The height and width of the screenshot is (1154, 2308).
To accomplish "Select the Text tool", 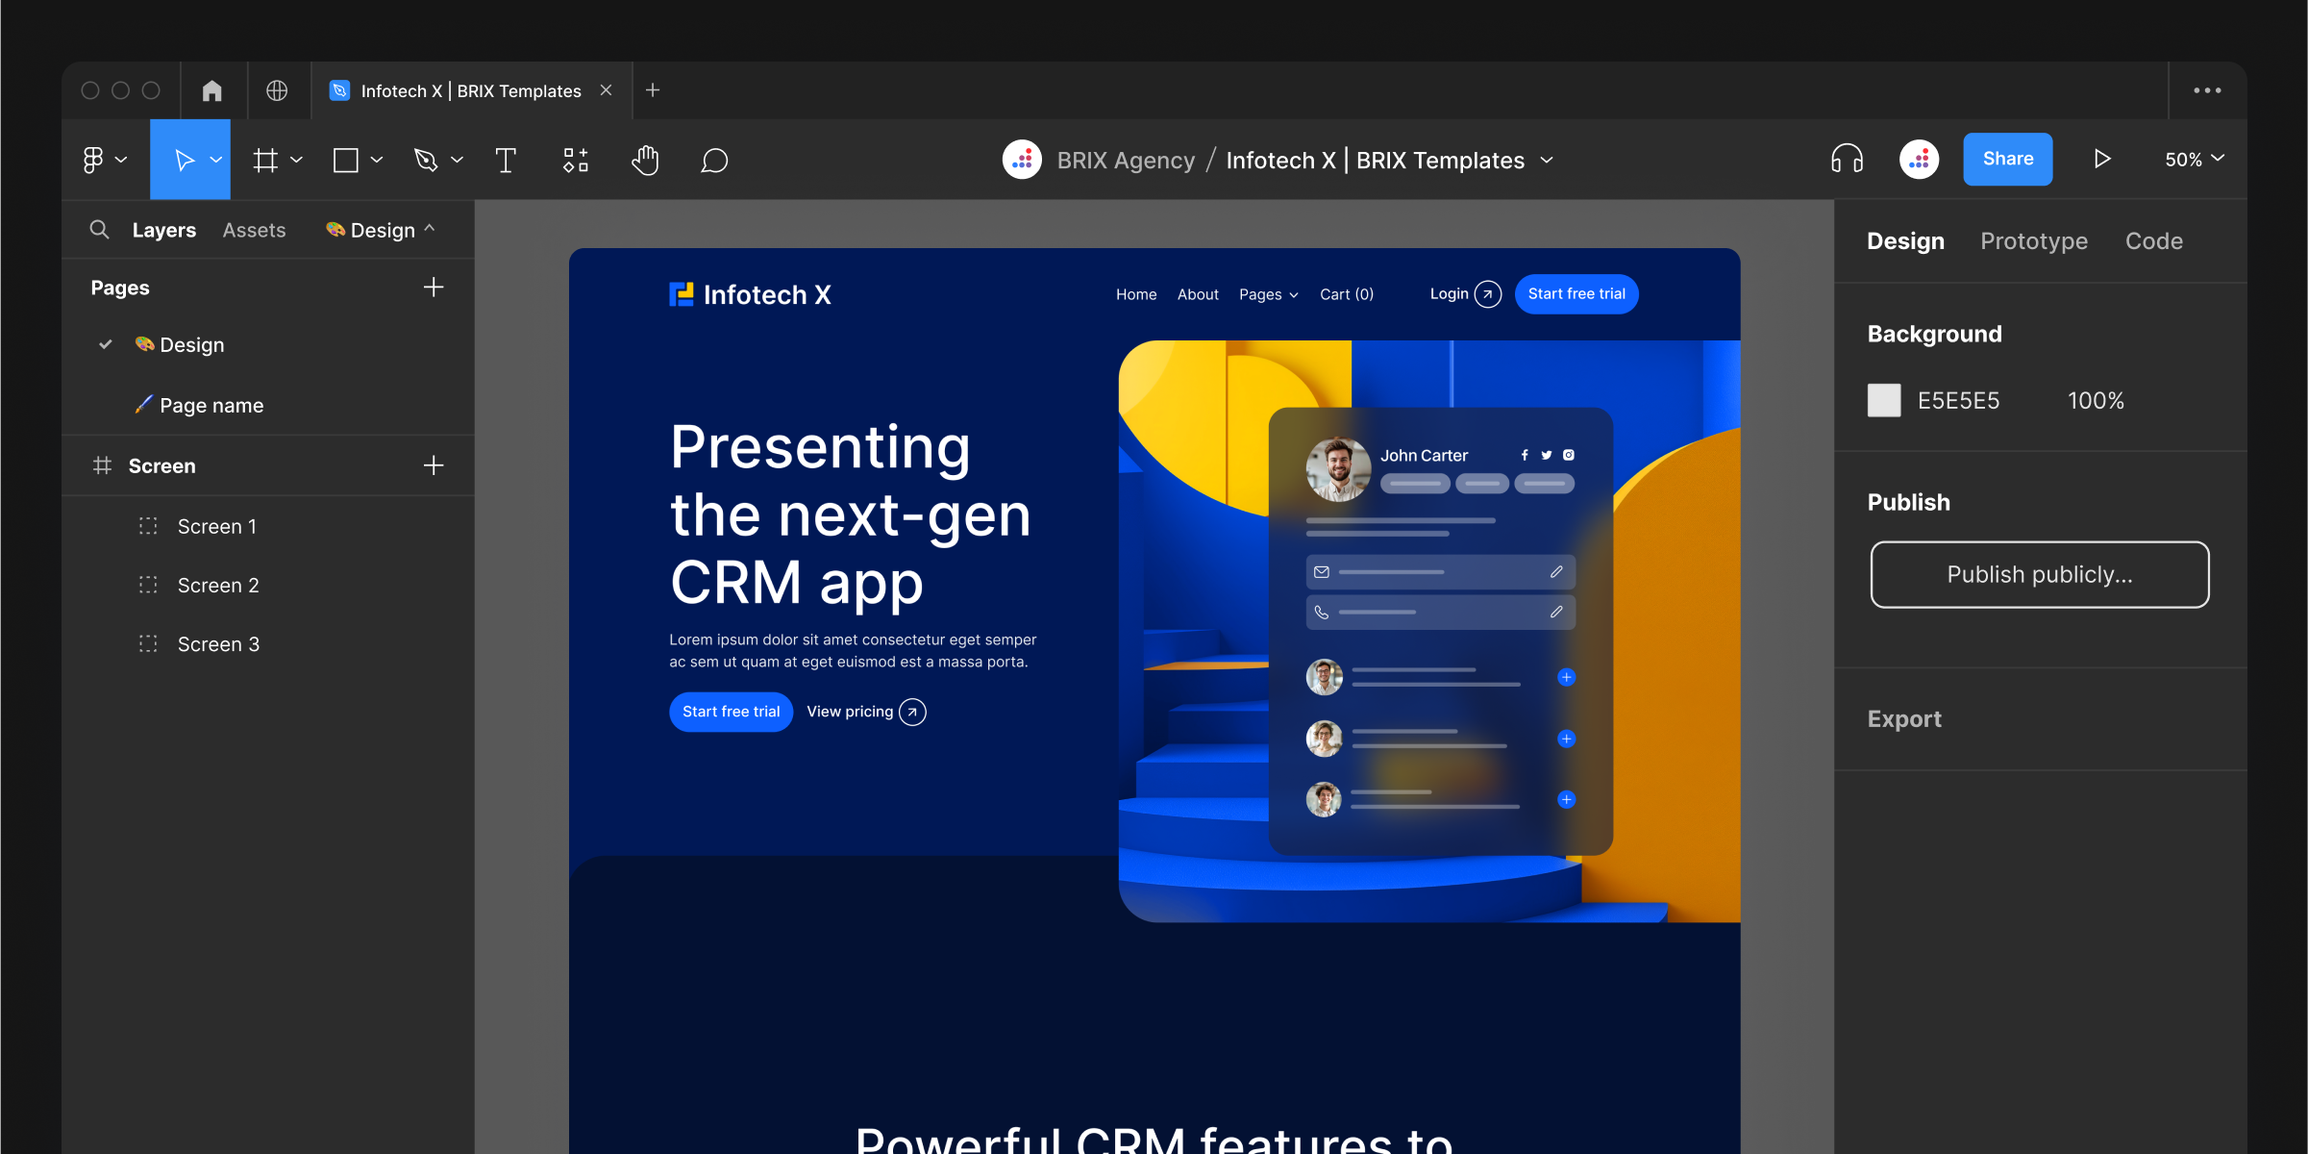I will [x=507, y=159].
